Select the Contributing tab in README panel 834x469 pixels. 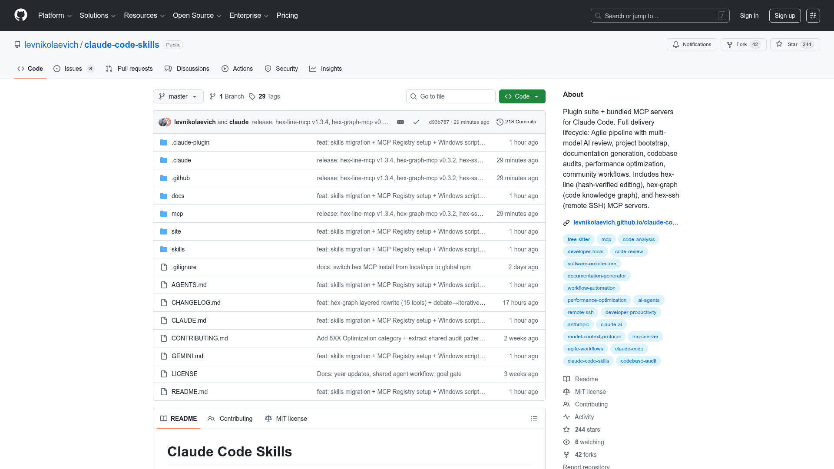230,419
